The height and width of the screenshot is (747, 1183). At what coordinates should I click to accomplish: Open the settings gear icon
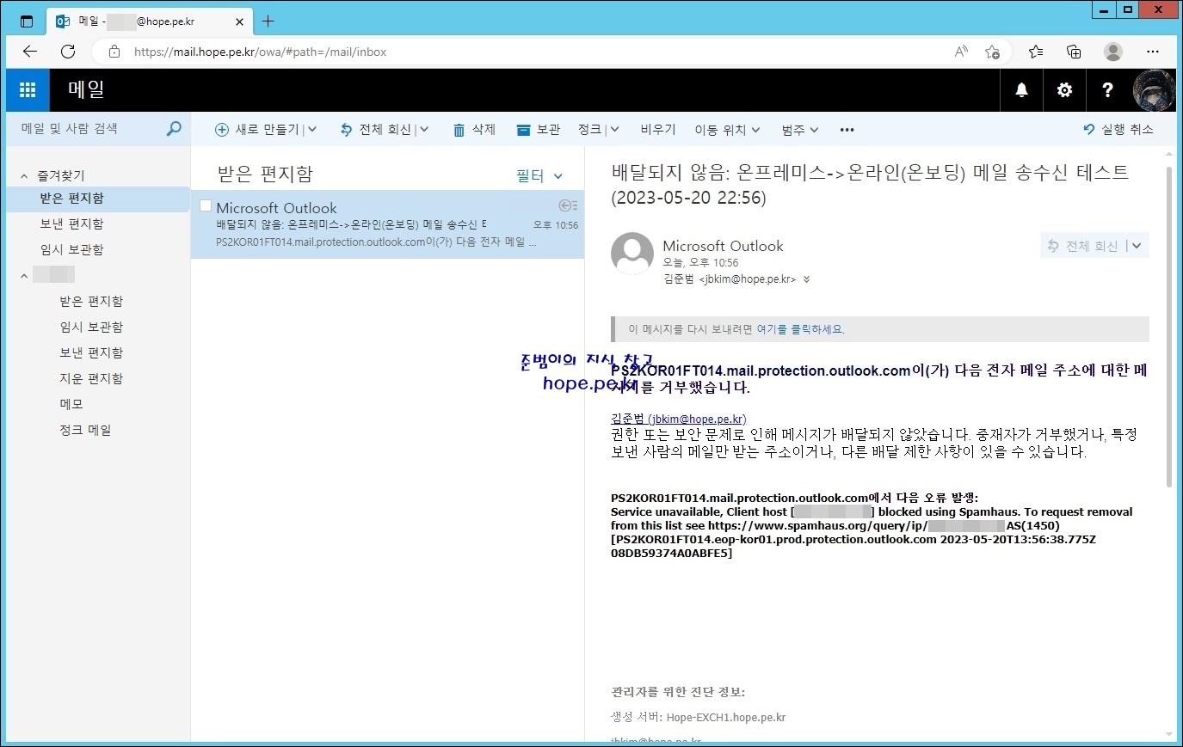(x=1064, y=90)
